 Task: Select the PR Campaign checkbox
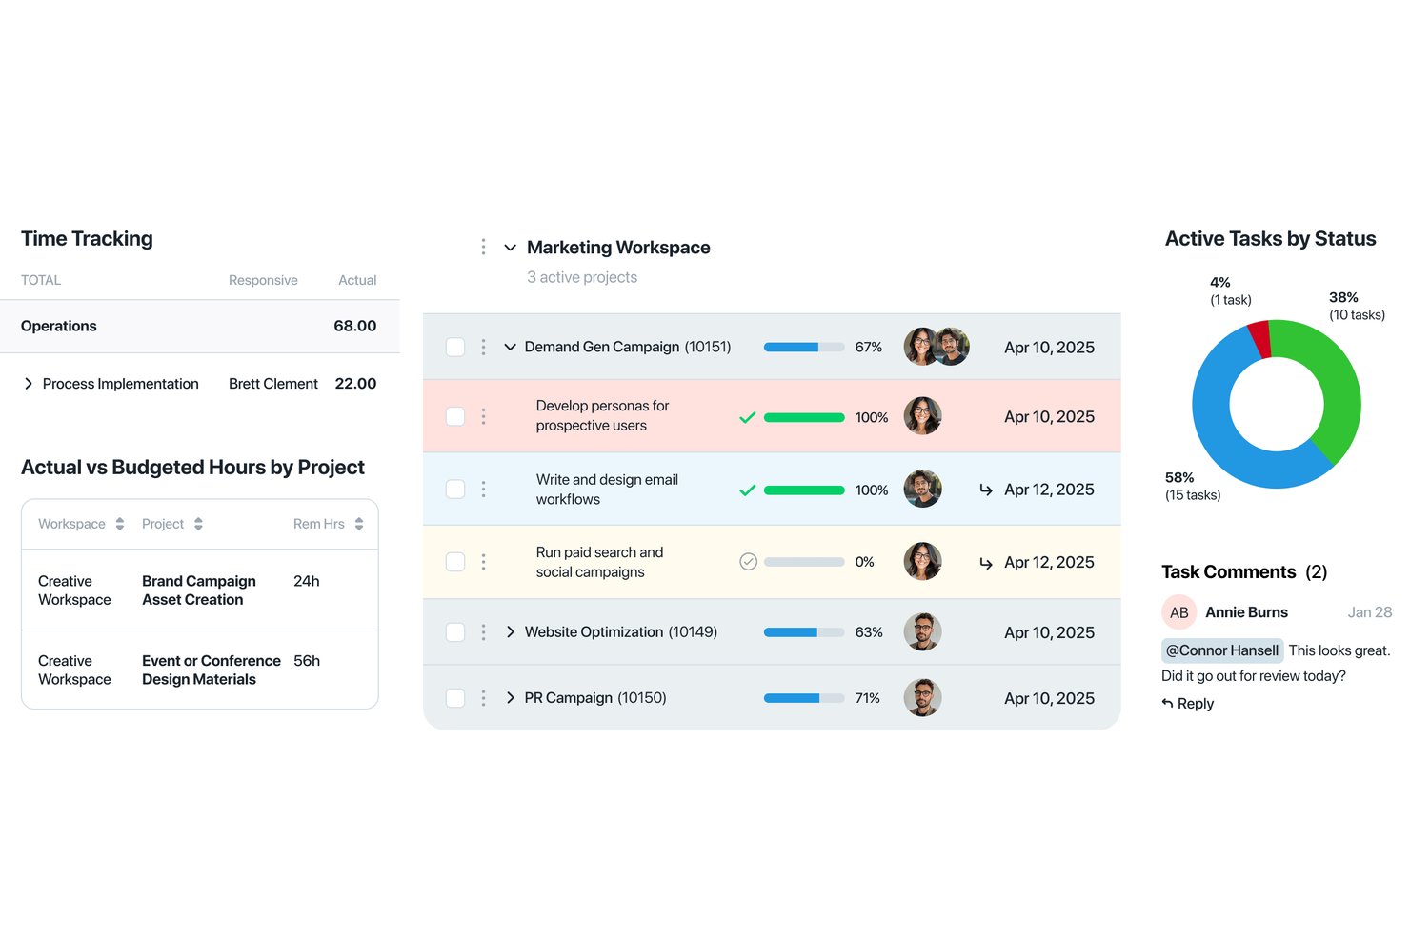[455, 698]
